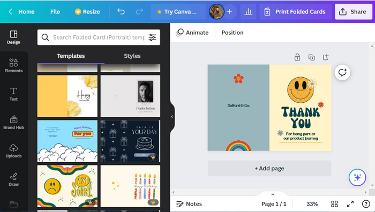Screen dimensions: 375x212
Task: Open the File menu
Action: pyautogui.click(x=55, y=11)
